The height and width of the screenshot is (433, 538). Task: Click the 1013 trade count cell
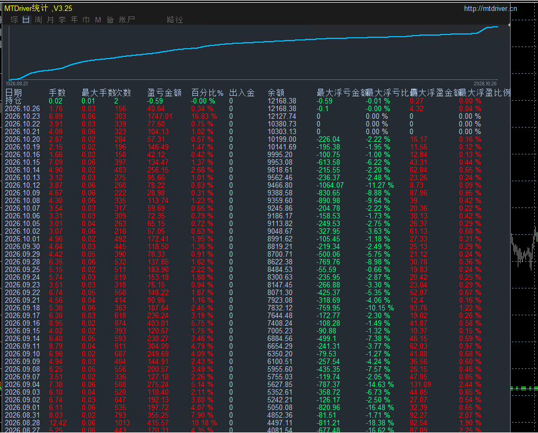pyautogui.click(x=122, y=423)
